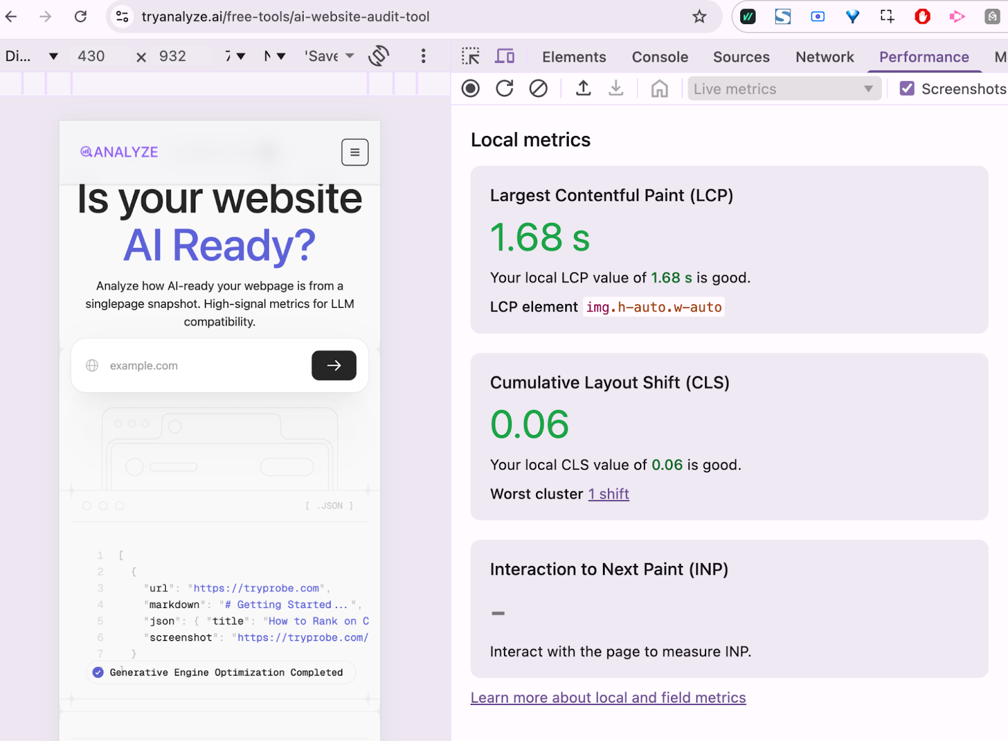This screenshot has height=741, width=1008.
Task: Switch to the Network tab
Action: tap(824, 57)
